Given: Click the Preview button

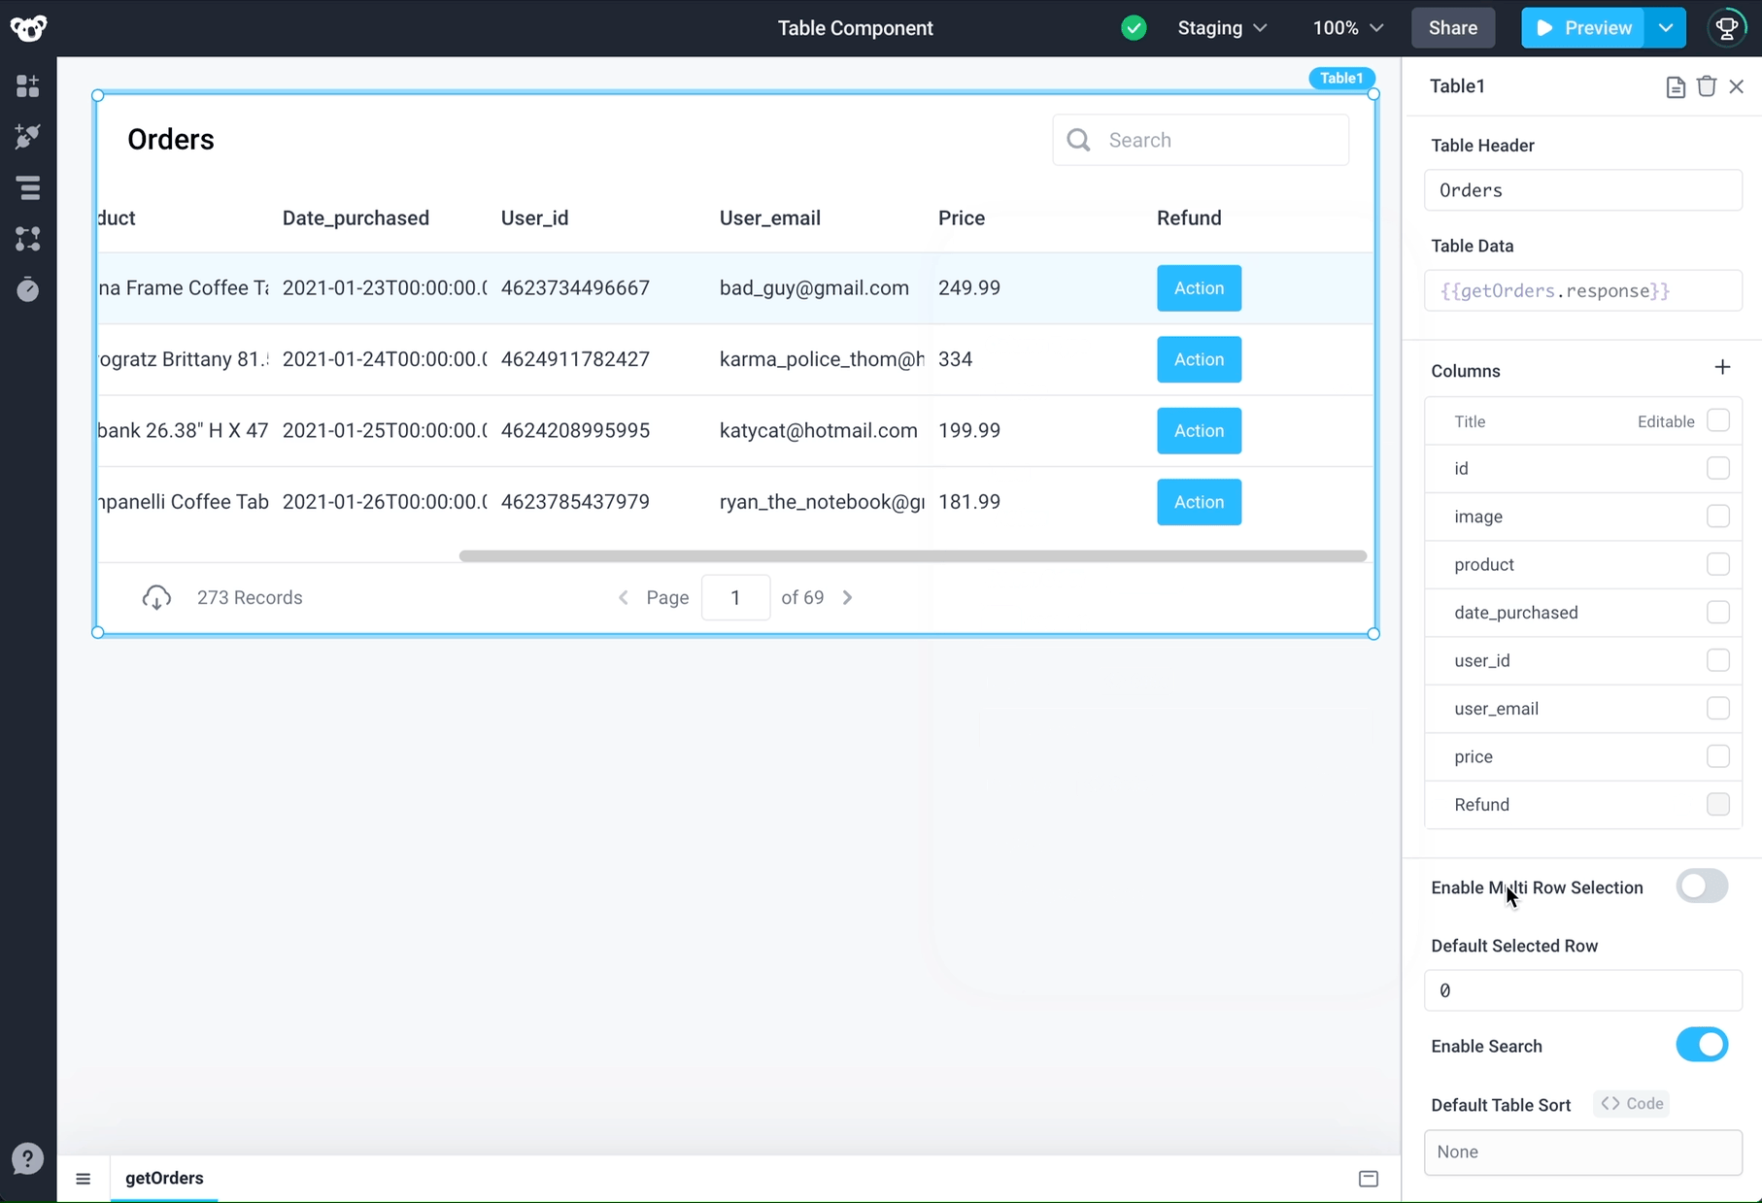Looking at the screenshot, I should pos(1582,28).
